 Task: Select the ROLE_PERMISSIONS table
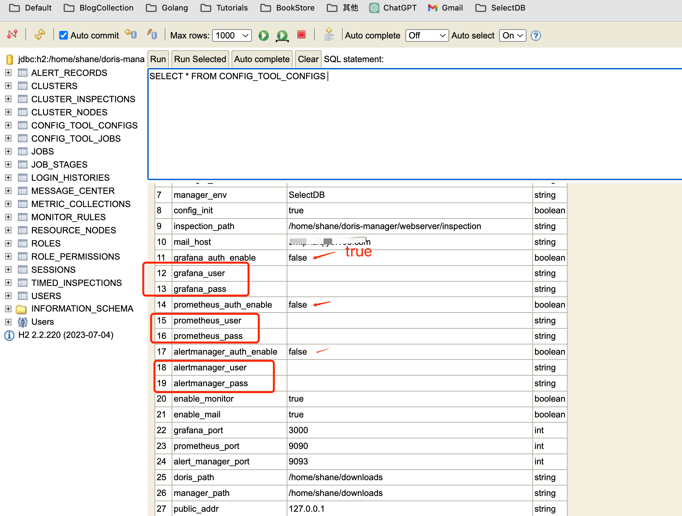76,256
